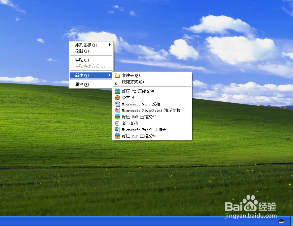The width and height of the screenshot is (293, 226).
Task: Create a new 文本文档 text file
Action: pyautogui.click(x=152, y=123)
